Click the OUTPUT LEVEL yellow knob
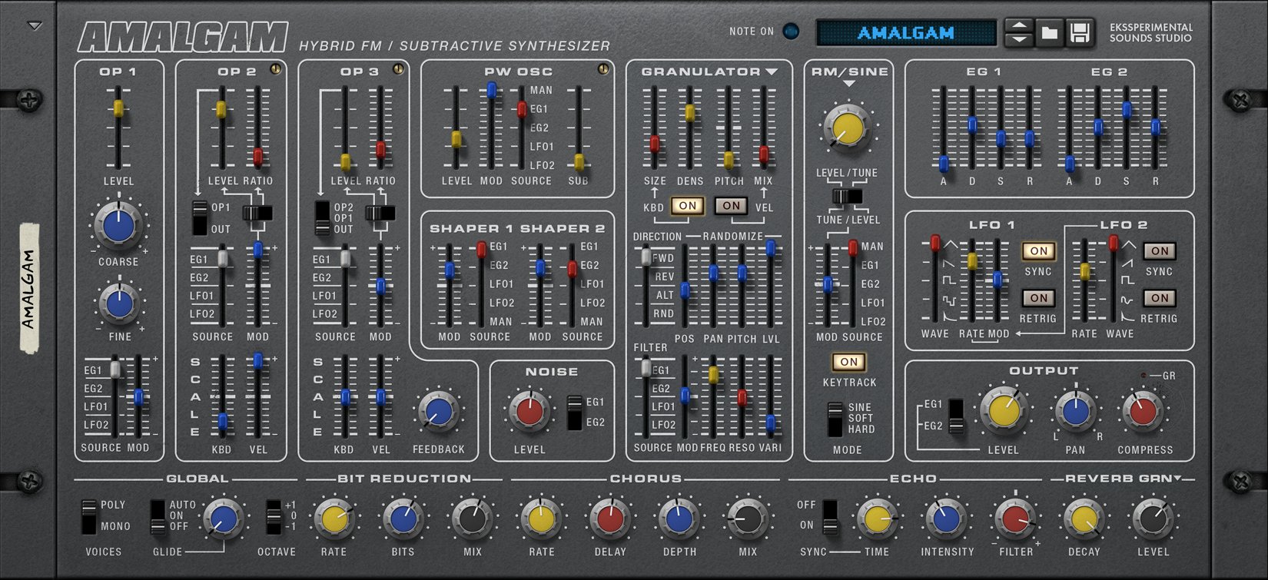 (x=1003, y=411)
